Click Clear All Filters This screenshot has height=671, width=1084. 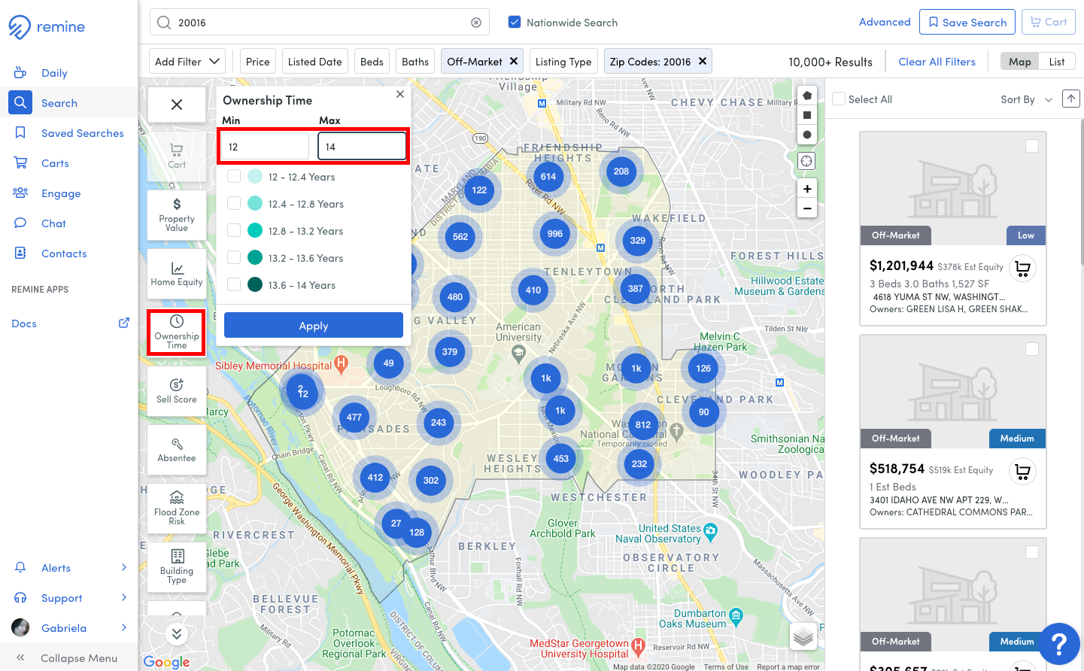pyautogui.click(x=937, y=62)
